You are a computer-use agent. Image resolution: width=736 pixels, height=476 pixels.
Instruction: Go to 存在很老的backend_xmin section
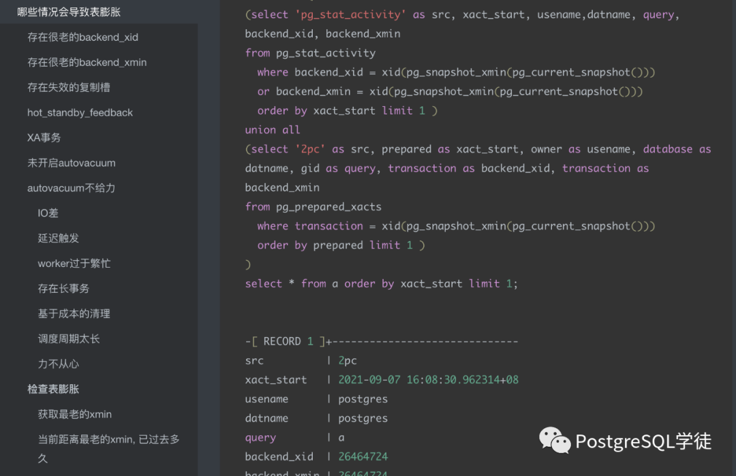(x=87, y=63)
